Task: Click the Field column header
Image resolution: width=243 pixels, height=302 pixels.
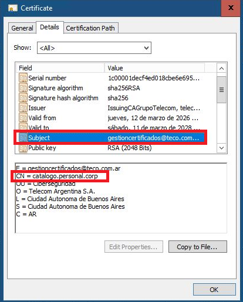Action: coord(60,68)
